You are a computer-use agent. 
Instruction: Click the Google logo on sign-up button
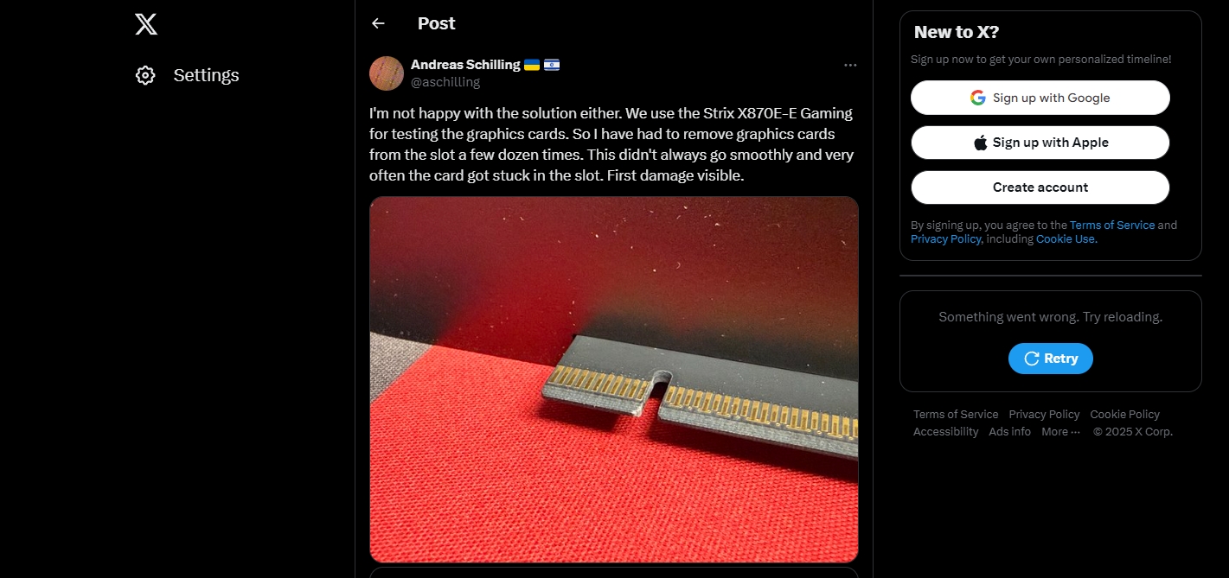coord(978,98)
